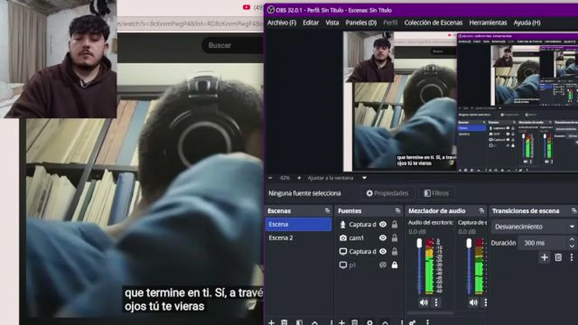Undock the Escenas panel
Screen dimensions: 578x325
tap(327, 211)
